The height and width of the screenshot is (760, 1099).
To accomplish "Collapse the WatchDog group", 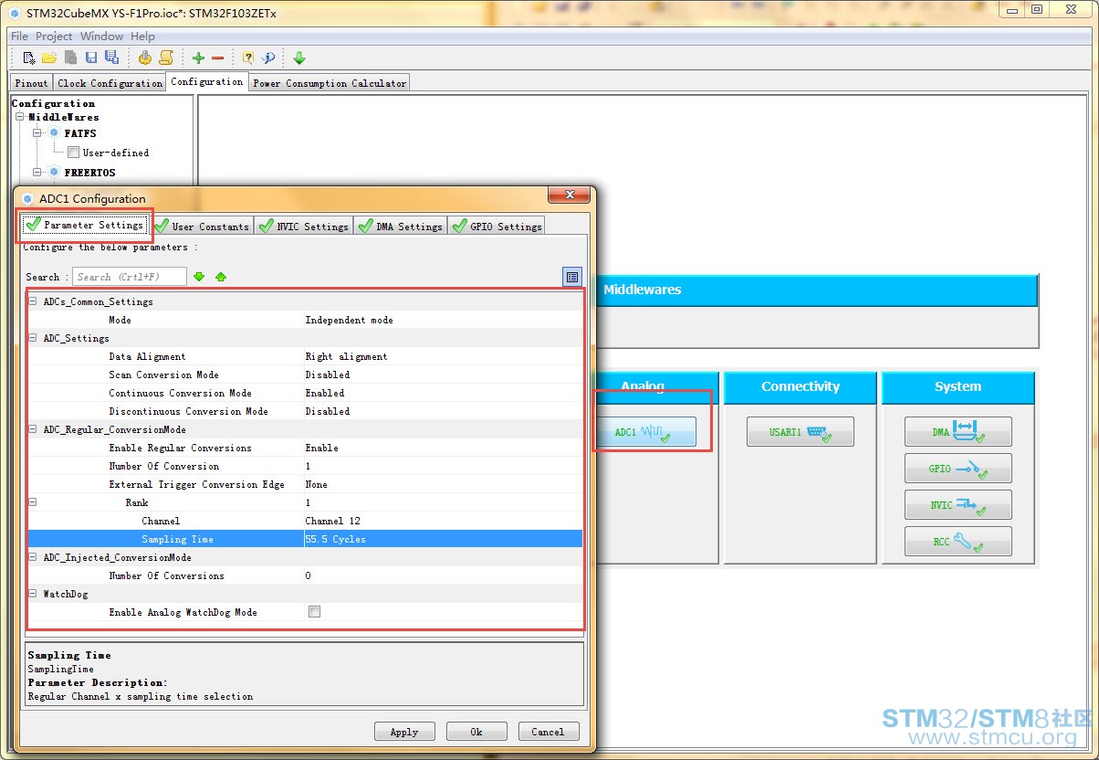I will tap(33, 594).
